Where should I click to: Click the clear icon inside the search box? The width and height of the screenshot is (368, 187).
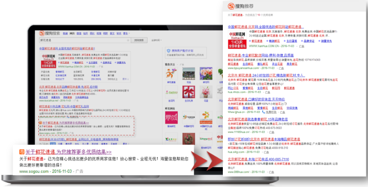[128, 40]
